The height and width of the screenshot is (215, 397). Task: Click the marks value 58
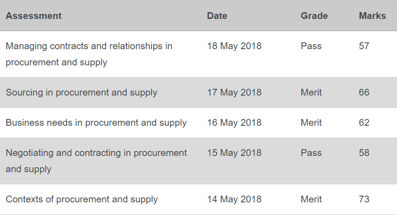[364, 153]
